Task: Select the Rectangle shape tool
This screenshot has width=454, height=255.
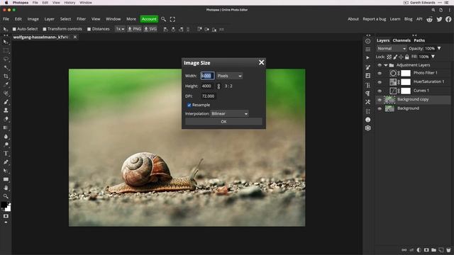Action: pos(6,179)
